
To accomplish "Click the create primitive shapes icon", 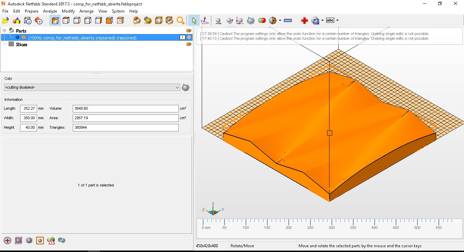I will (17, 21).
